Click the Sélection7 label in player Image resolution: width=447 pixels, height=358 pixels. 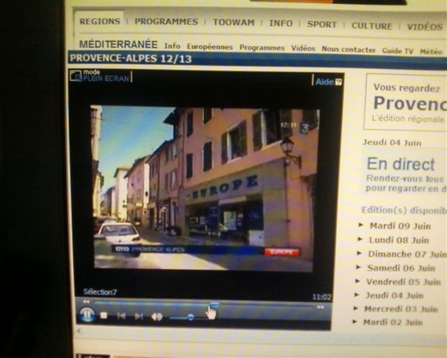tap(100, 292)
